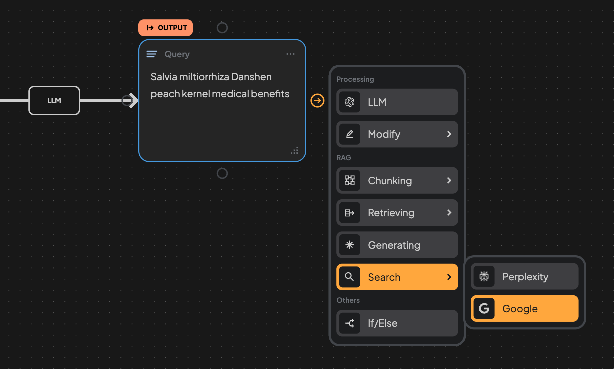The image size is (614, 369).
Task: Click the pencil icon beside Modify
Action: [350, 134]
